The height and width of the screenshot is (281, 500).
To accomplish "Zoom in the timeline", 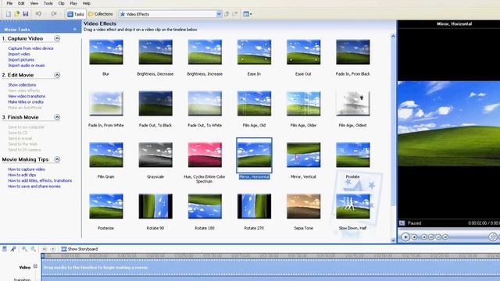I will coord(24,249).
